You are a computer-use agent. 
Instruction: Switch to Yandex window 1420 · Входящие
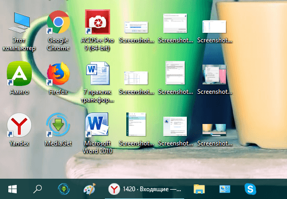[x=145, y=189]
